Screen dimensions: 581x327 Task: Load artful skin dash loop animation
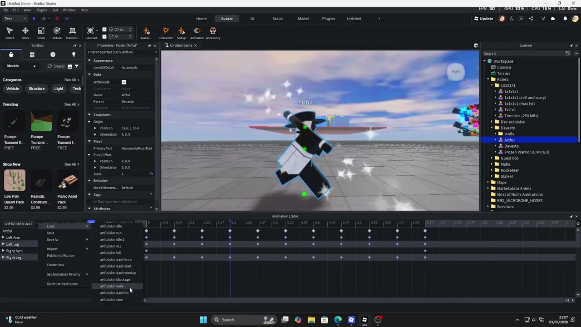[117, 259]
